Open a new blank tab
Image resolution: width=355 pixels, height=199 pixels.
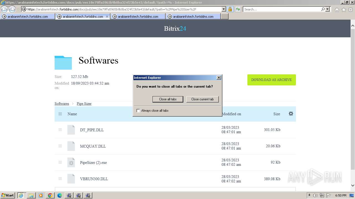pyautogui.click(x=225, y=17)
